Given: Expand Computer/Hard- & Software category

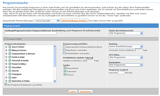Looking at the screenshot, I should click(6, 54).
